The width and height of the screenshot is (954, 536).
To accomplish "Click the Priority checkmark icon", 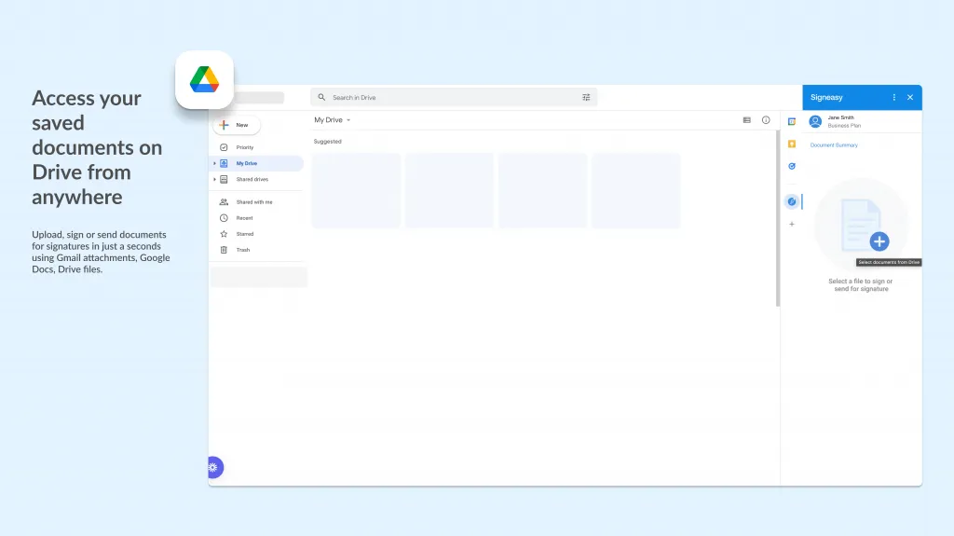I will (x=224, y=147).
